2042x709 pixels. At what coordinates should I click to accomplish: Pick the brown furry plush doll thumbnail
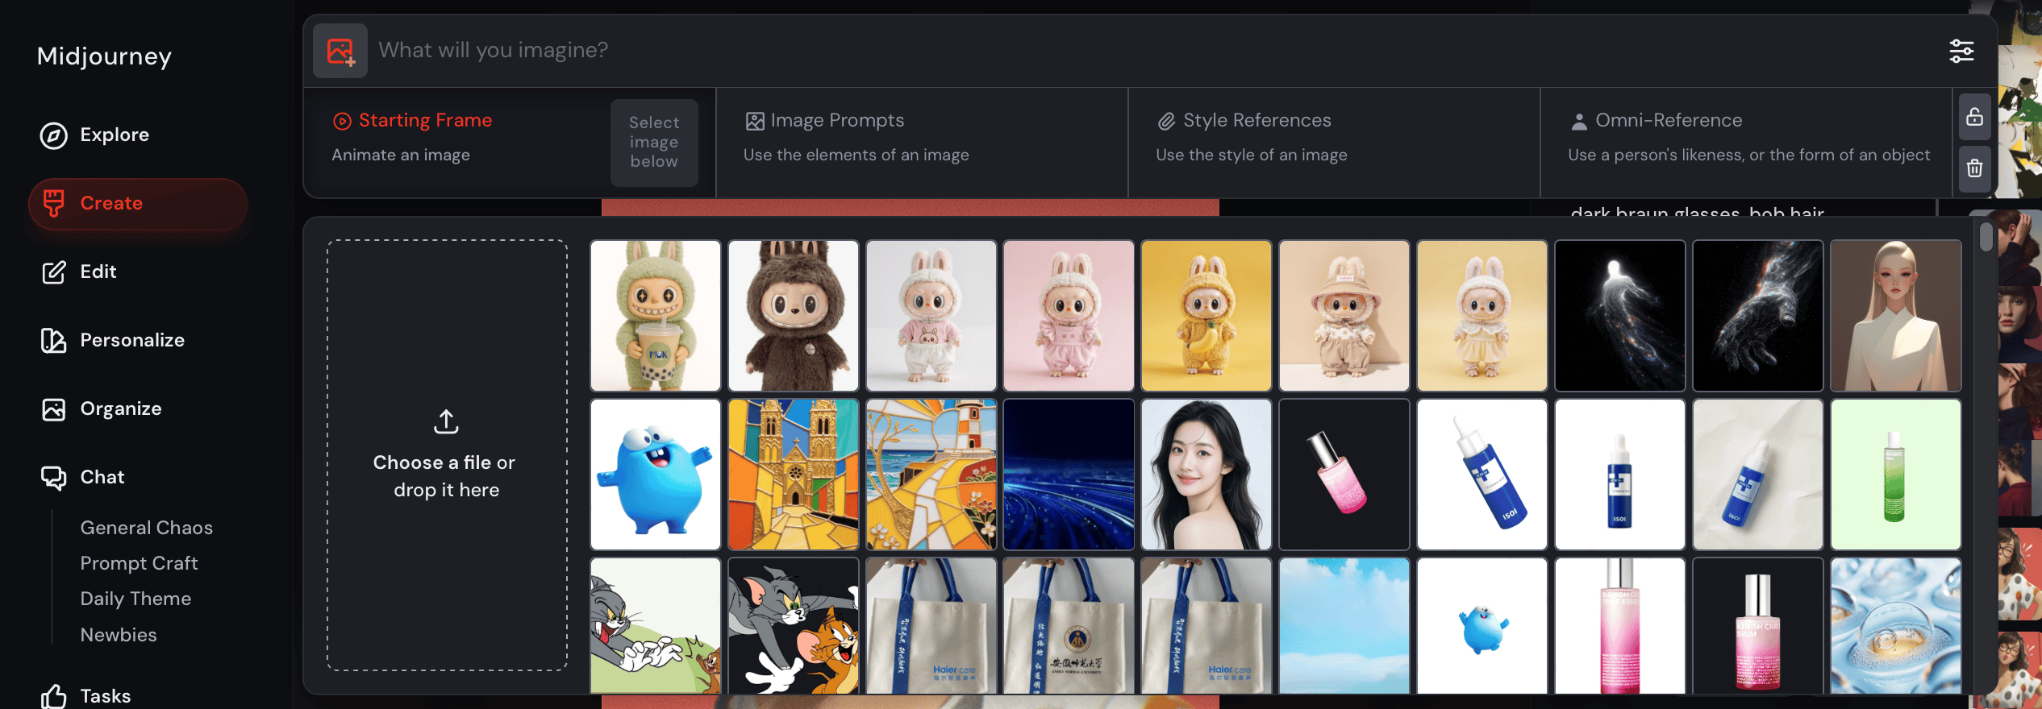794,316
